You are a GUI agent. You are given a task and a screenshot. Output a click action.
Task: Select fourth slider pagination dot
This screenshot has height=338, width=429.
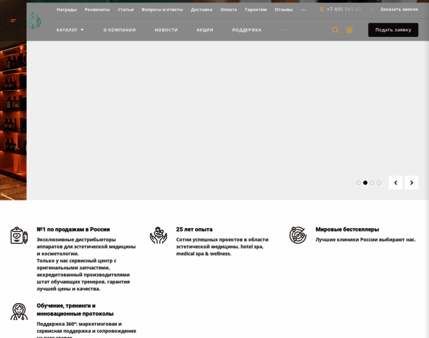379,183
